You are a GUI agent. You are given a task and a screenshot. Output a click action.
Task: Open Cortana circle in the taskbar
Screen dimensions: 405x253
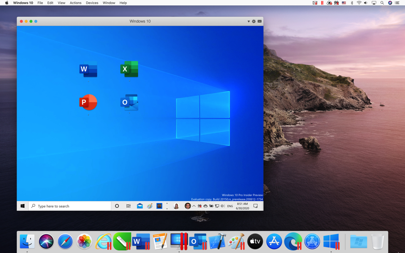pos(117,206)
